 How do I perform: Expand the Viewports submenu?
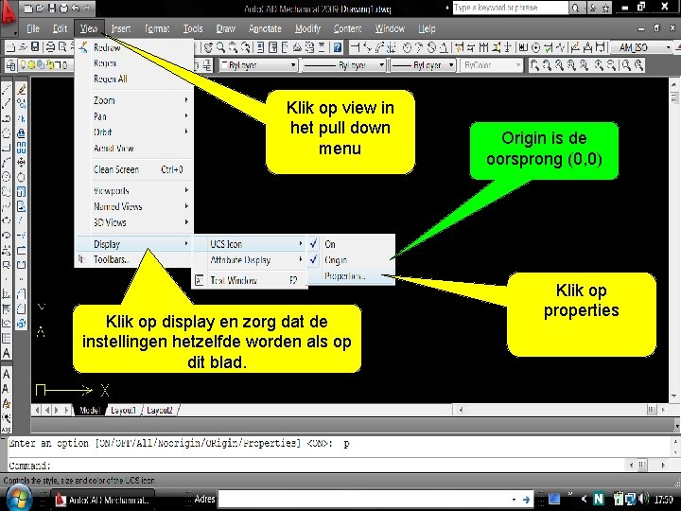pyautogui.click(x=134, y=190)
